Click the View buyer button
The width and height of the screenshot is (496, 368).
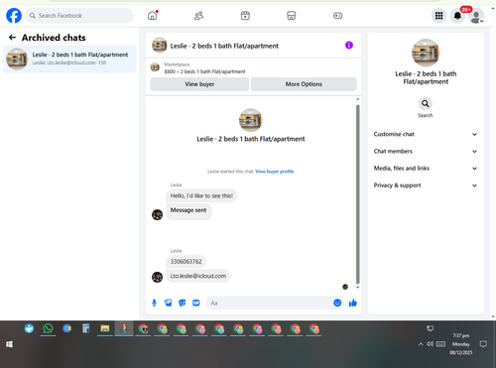(x=199, y=84)
